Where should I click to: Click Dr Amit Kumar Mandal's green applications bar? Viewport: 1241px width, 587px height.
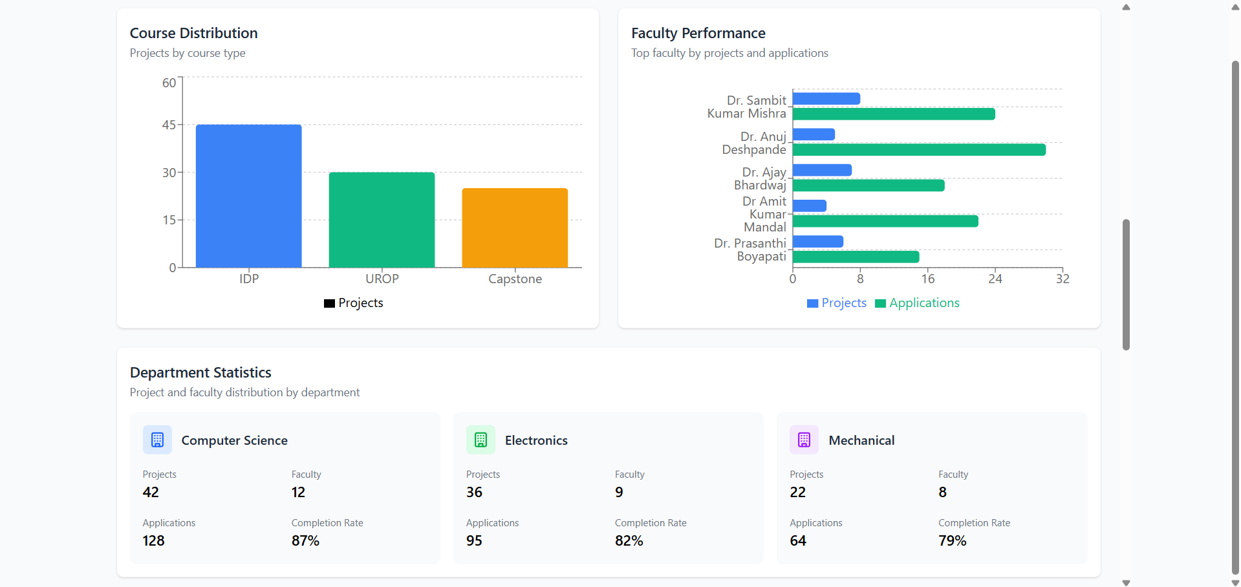pyautogui.click(x=885, y=221)
